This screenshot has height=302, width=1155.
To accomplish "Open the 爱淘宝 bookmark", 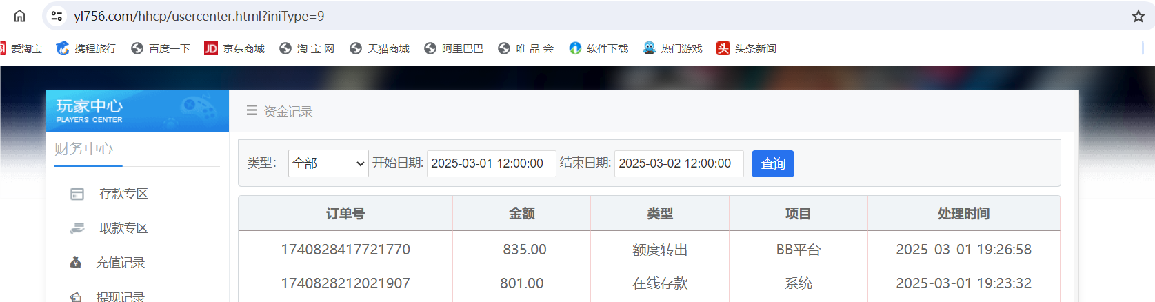I will (x=21, y=48).
